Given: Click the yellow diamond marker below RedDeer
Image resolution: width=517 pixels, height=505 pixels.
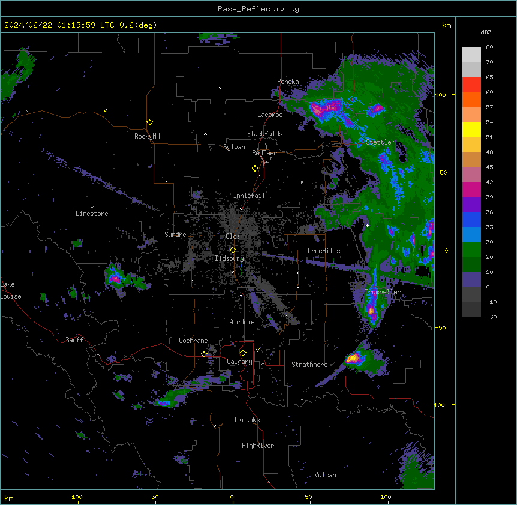Looking at the screenshot, I should 255,169.
